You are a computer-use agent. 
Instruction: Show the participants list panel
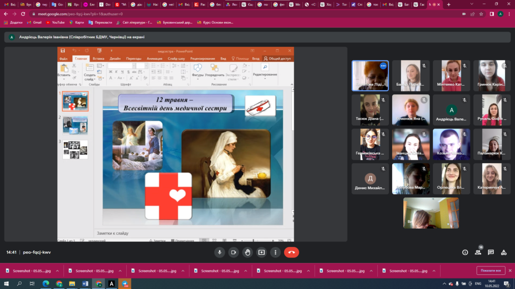478,252
